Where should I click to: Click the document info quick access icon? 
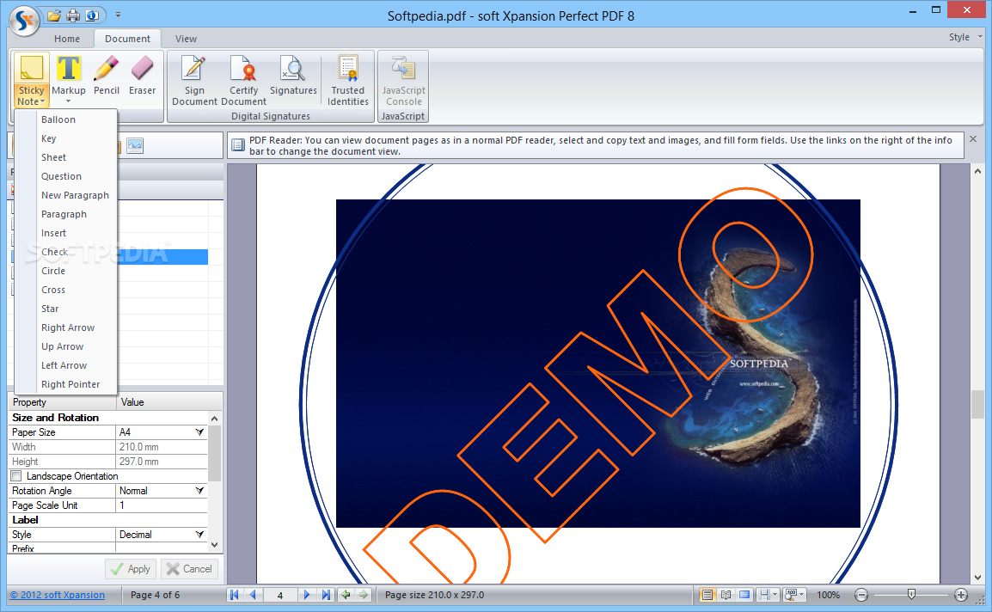pyautogui.click(x=92, y=15)
